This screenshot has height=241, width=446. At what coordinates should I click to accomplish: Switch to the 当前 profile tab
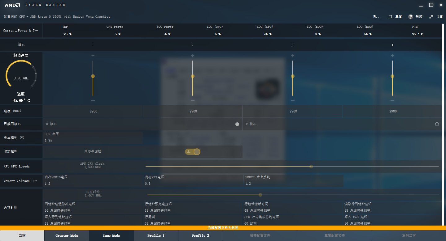point(22,235)
